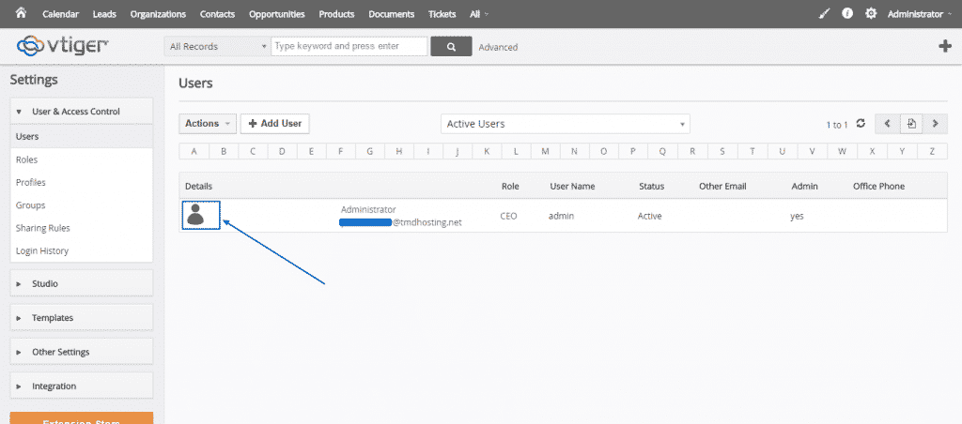Screen dimensions: 962x424
Task: Open the Opportunities module
Action: 277,13
